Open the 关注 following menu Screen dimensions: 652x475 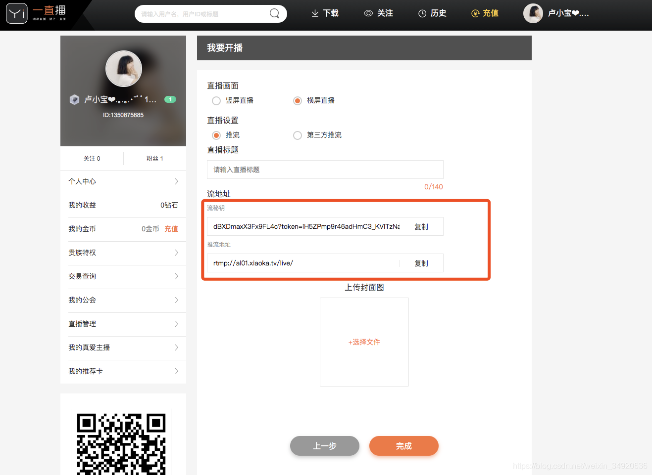(x=379, y=13)
